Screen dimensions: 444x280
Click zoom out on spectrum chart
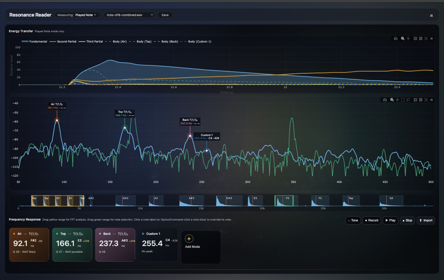[421, 100]
